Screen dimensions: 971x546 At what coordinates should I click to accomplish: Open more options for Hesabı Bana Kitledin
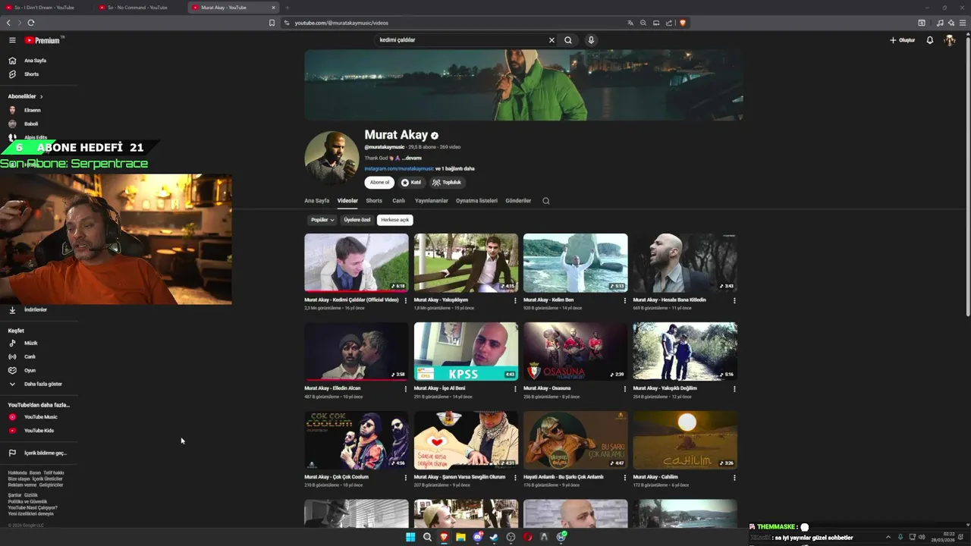734,300
